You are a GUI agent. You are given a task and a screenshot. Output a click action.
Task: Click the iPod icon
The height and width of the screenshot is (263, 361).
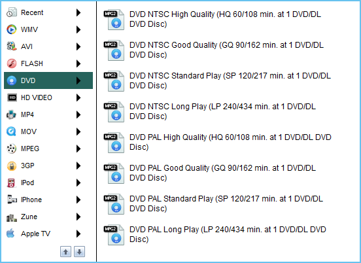point(11,183)
